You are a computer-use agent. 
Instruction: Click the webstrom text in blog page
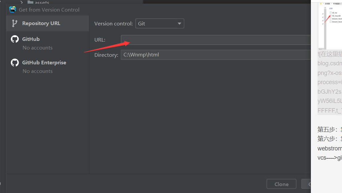click(330, 148)
